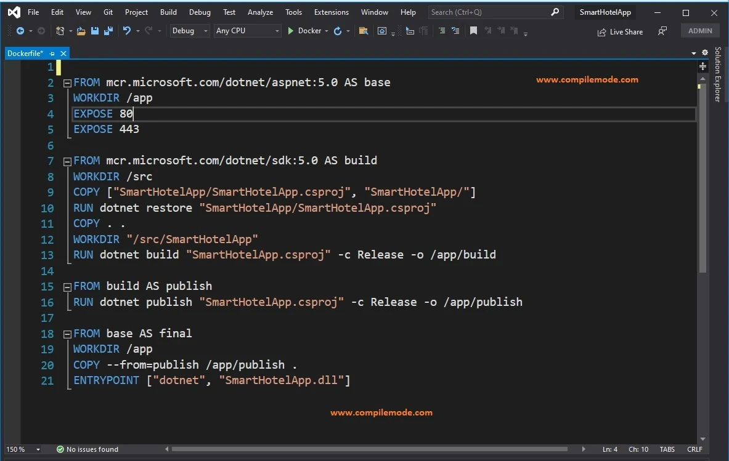
Task: Save the Dockerfile using the Save icon
Action: click(x=96, y=31)
